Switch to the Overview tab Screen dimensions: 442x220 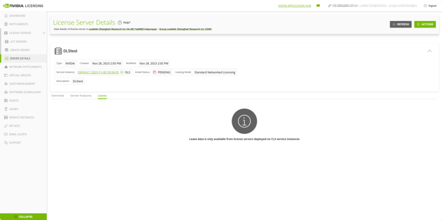point(58,96)
